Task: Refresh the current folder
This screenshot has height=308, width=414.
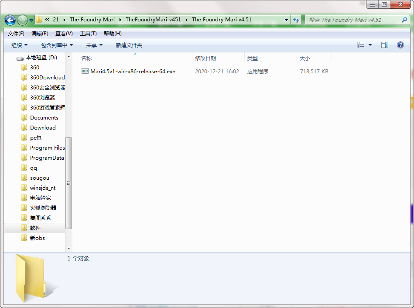Action: [x=296, y=20]
